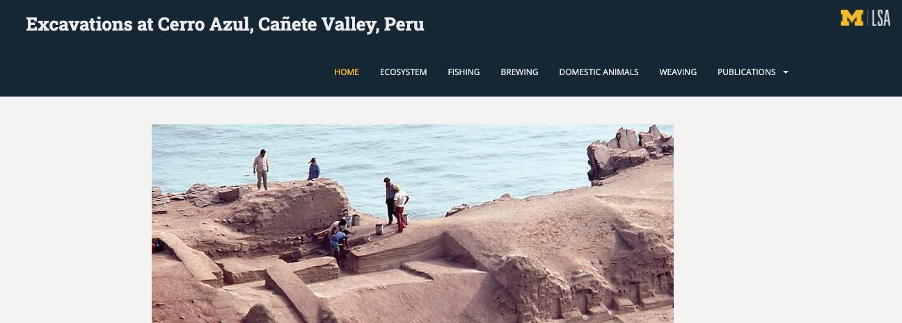Click the University of Michigan block M logo

[x=851, y=18]
